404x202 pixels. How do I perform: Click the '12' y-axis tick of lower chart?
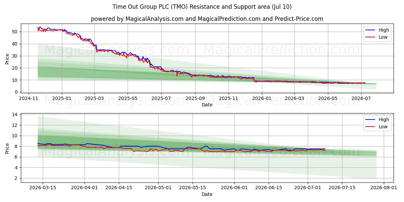pyautogui.click(x=15, y=125)
